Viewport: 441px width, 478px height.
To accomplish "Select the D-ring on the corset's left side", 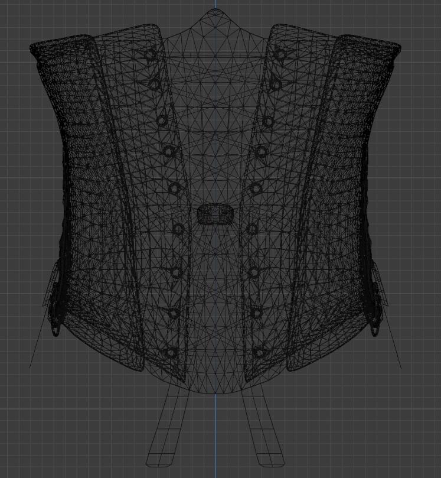I will click(x=55, y=330).
